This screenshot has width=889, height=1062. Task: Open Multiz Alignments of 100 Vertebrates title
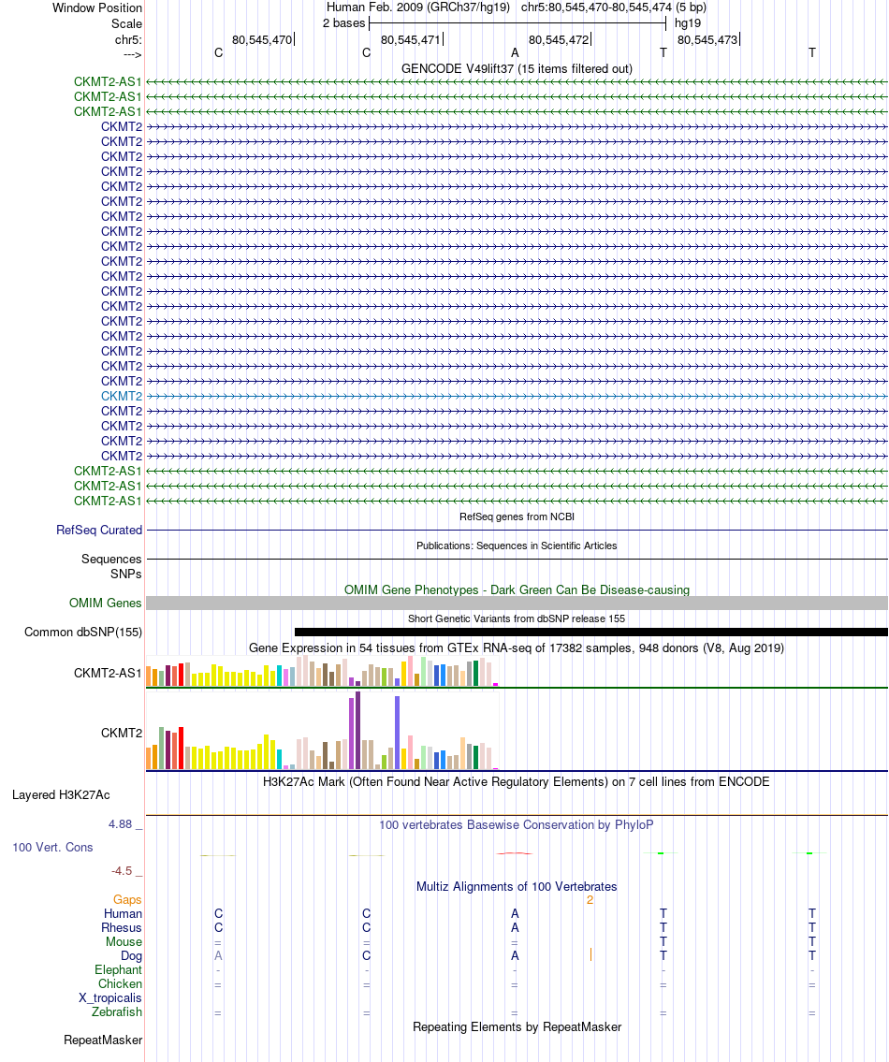[517, 887]
